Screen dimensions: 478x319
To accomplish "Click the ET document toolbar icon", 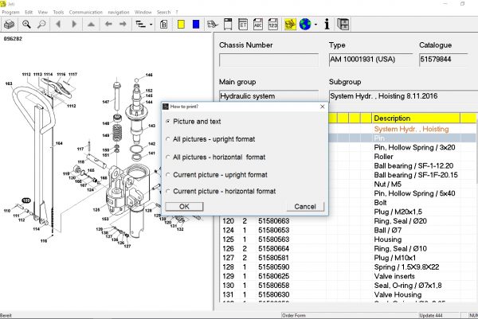I will tap(243, 24).
